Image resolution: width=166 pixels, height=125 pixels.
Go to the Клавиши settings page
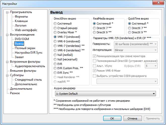21,21
